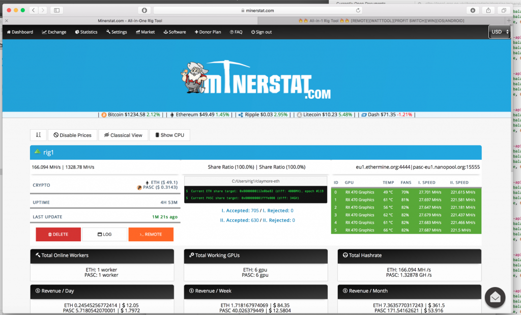Click the claymore-eth console output

tap(255, 194)
